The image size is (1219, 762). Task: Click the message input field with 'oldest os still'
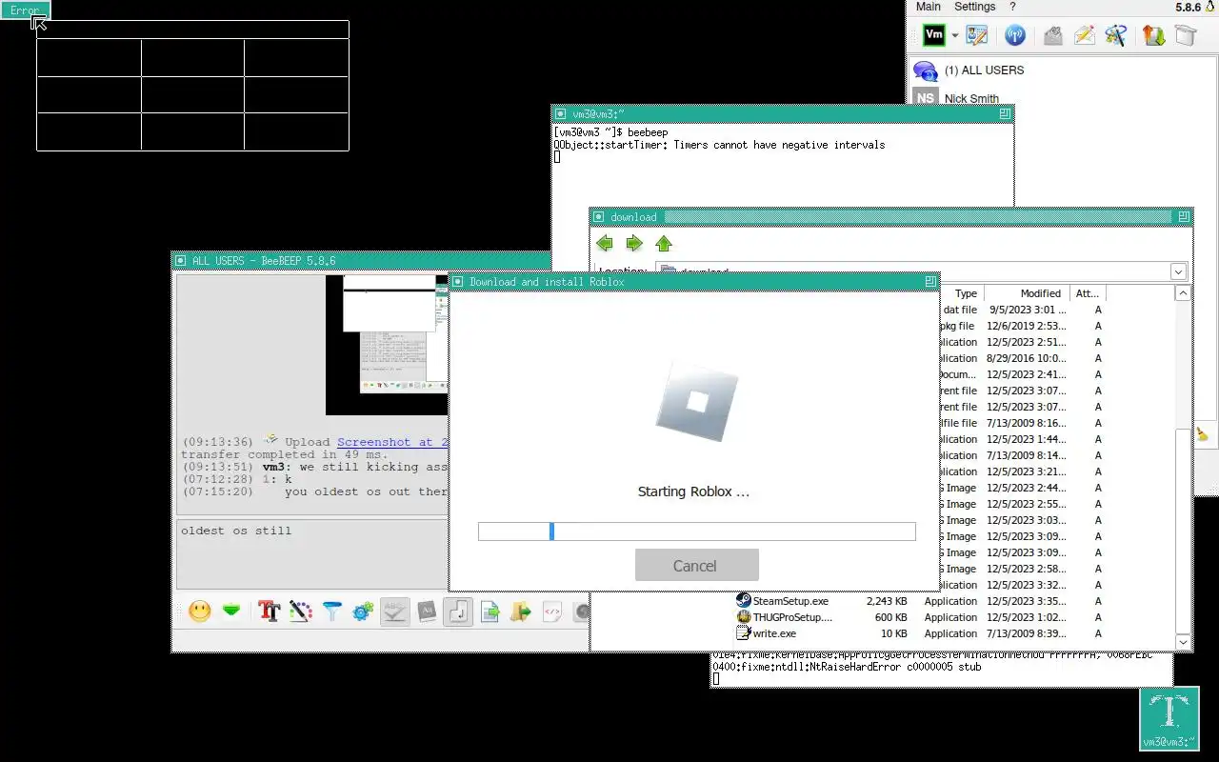pyautogui.click(x=312, y=554)
